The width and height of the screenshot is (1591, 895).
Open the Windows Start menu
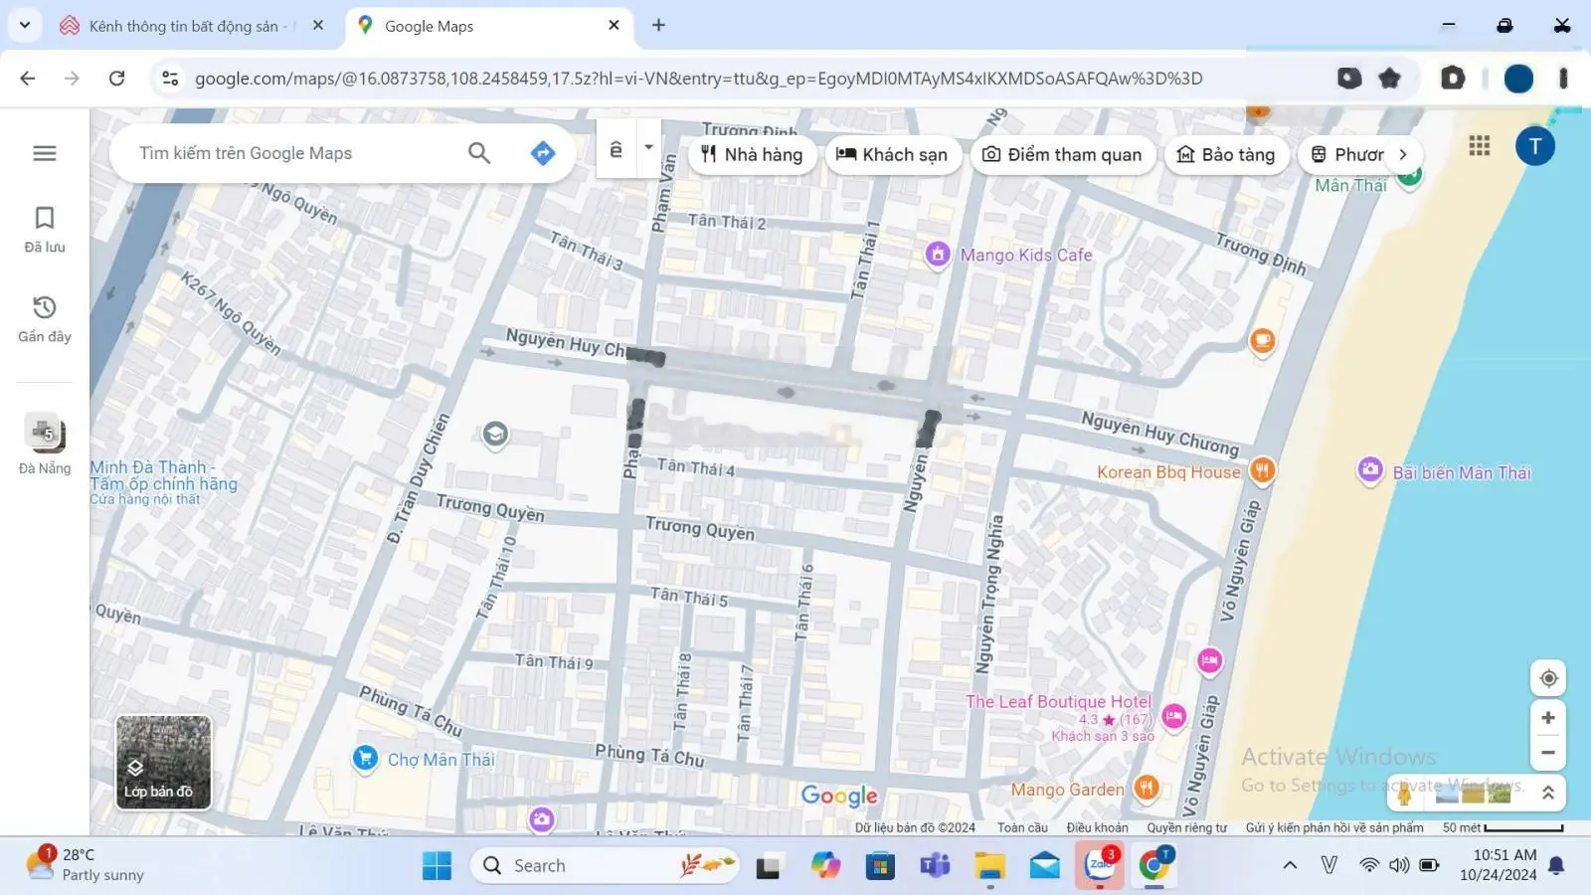tap(437, 865)
